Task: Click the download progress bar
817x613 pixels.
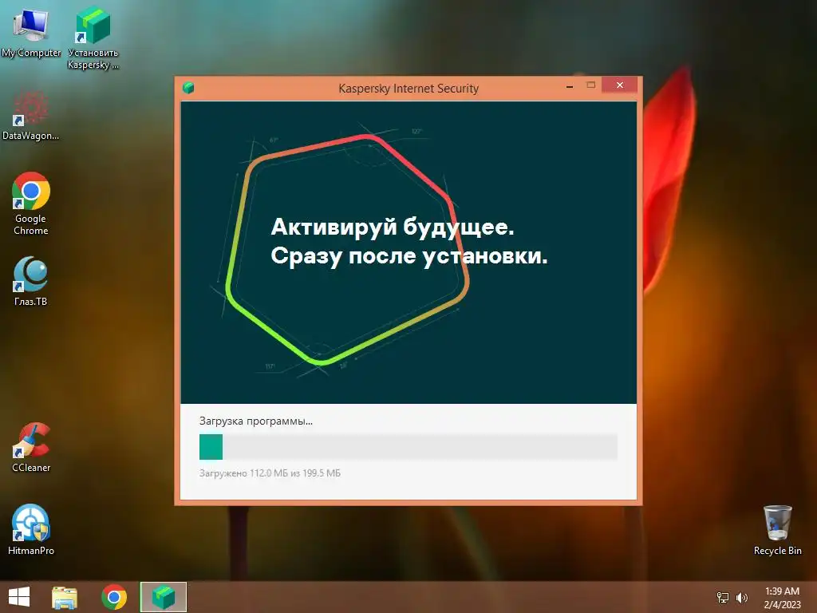Action: pyautogui.click(x=408, y=447)
